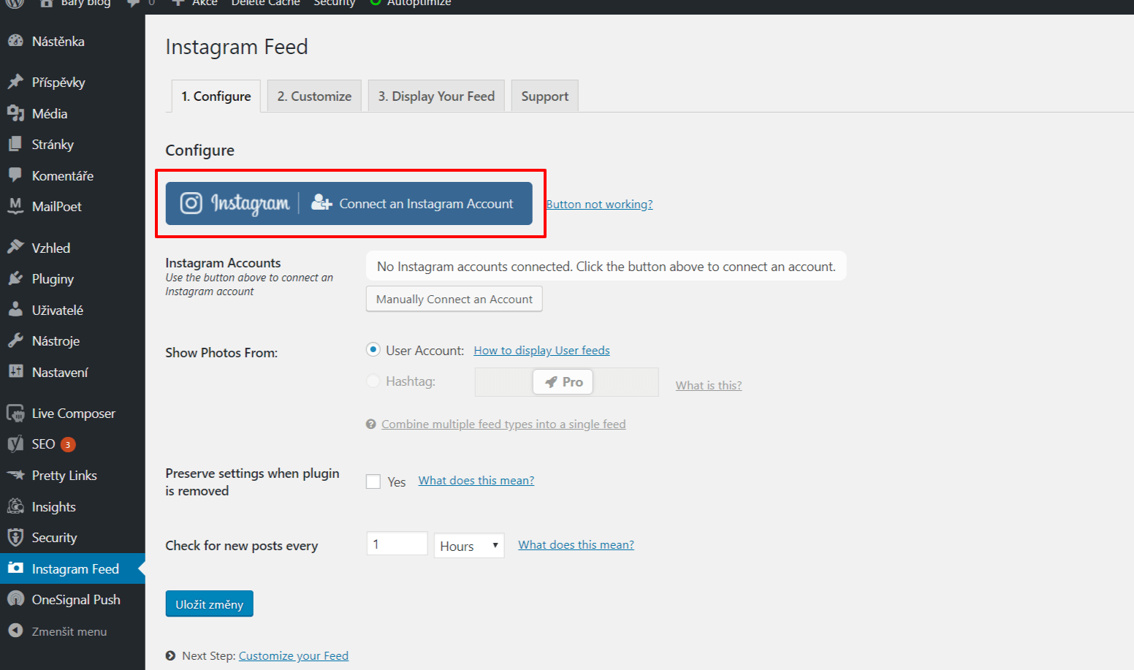
Task: Open the Nastavení sliders icon
Action: (15, 371)
